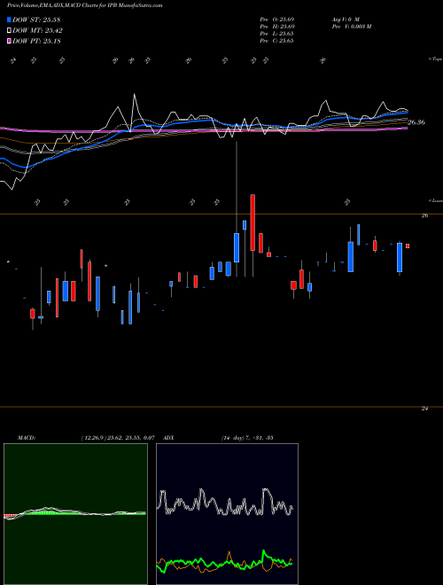Image resolution: width=443 pixels, height=585 pixels.
Task: Click the ADX '(14 day) 7, +31, -35' values
Action: [247, 438]
